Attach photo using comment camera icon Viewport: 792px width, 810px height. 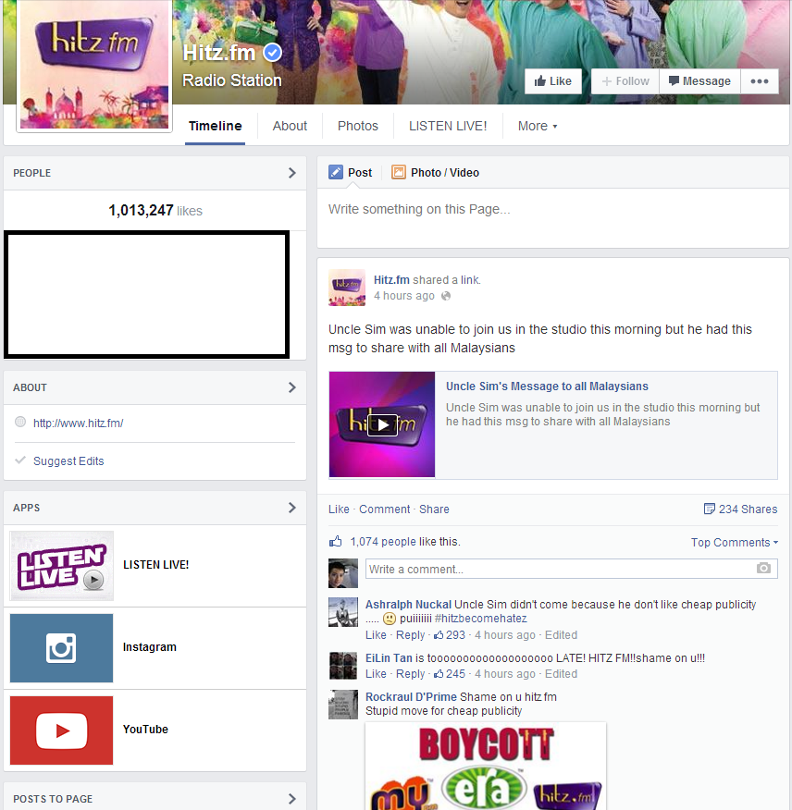[763, 569]
